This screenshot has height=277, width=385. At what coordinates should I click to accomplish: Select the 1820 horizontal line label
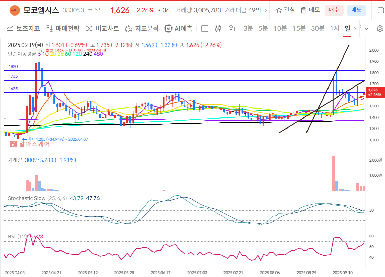(x=13, y=66)
